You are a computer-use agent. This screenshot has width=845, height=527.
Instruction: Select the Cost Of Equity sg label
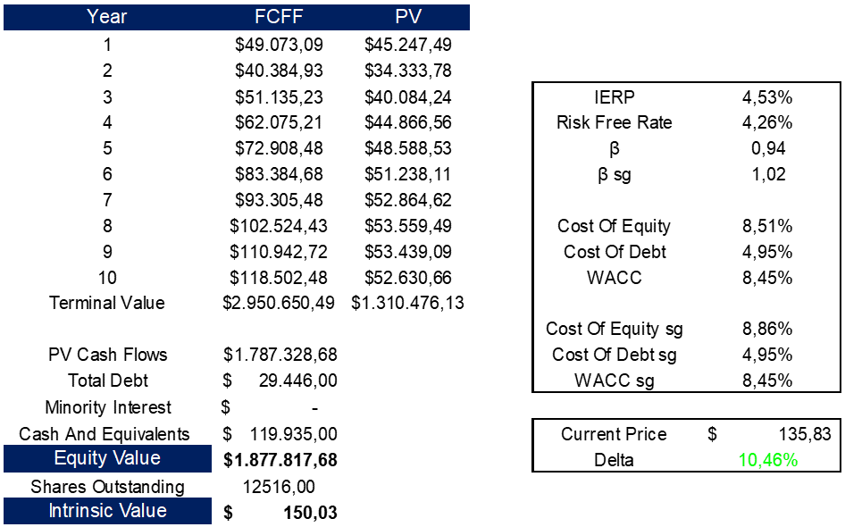(x=614, y=329)
